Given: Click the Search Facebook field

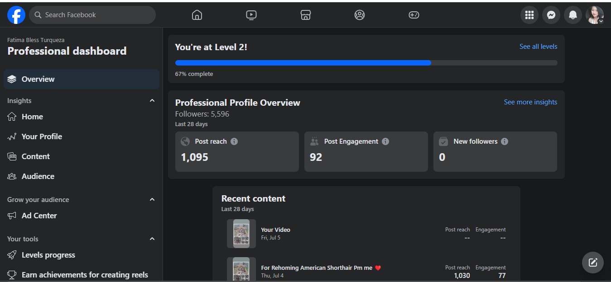Looking at the screenshot, I should 92,15.
